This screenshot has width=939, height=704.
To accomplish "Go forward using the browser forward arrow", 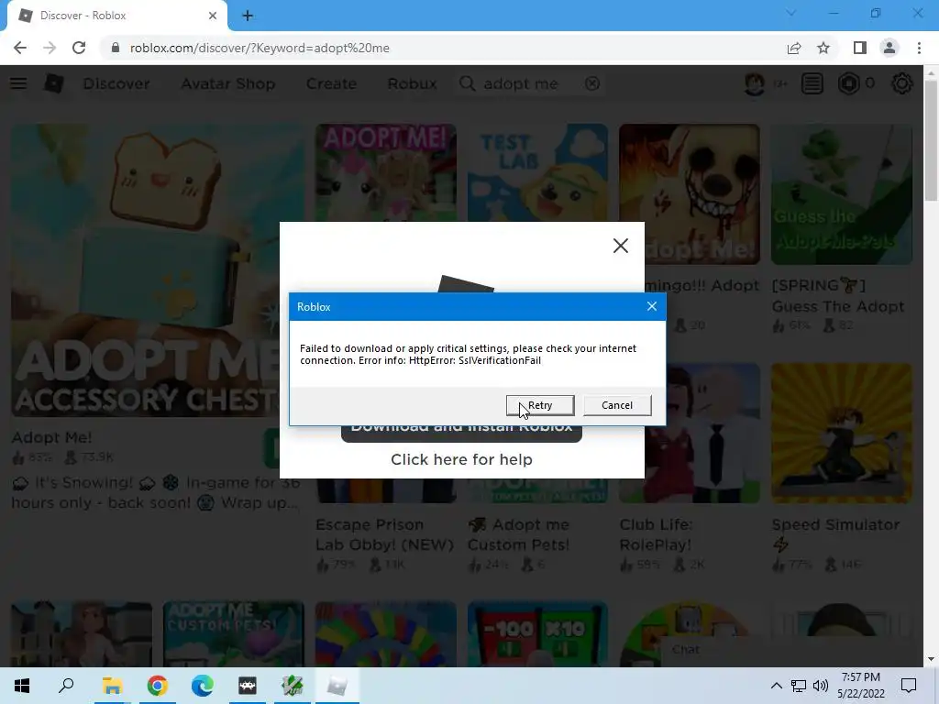I will (x=50, y=48).
